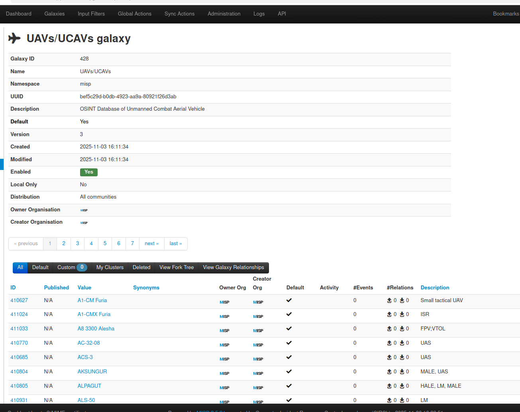Image resolution: width=520 pixels, height=412 pixels.
Task: Expand the Global Actions dropdown
Action: coord(135,14)
